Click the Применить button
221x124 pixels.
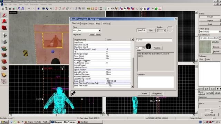pyautogui.click(x=157, y=93)
